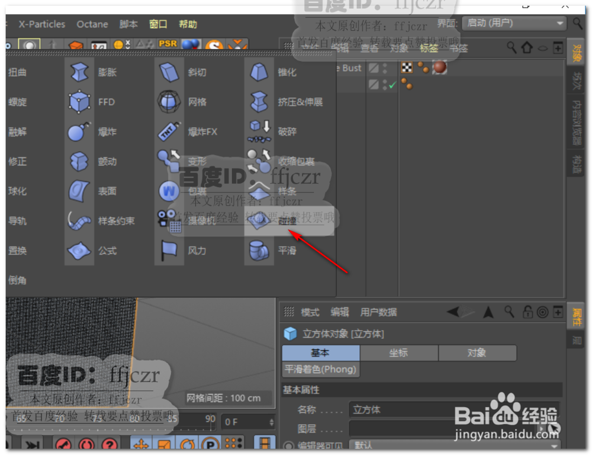Click the checkerboard texture tag on Bust
Image resolution: width=592 pixels, height=455 pixels.
pos(407,68)
